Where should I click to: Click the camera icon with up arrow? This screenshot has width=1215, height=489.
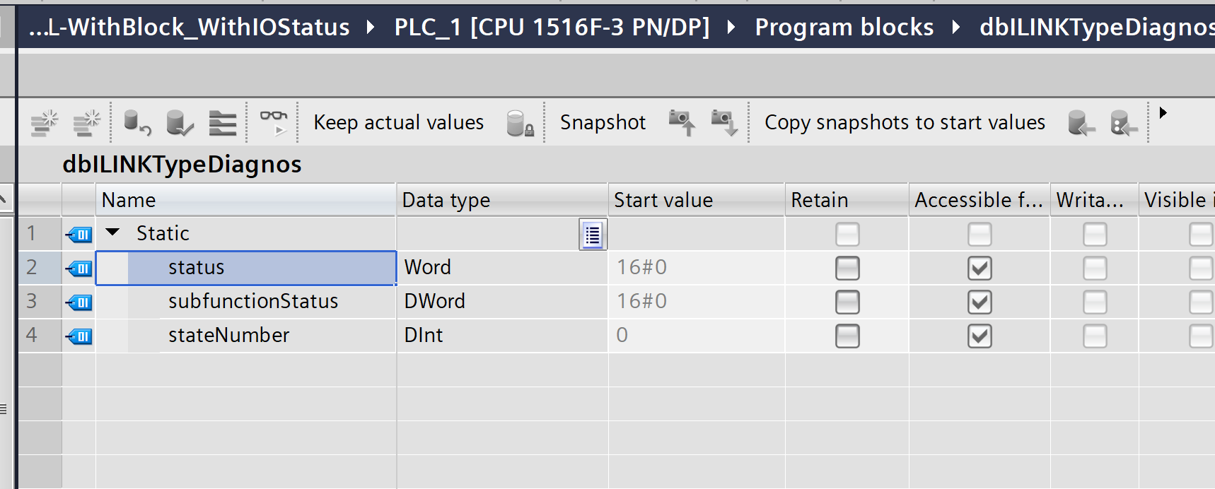point(682,123)
